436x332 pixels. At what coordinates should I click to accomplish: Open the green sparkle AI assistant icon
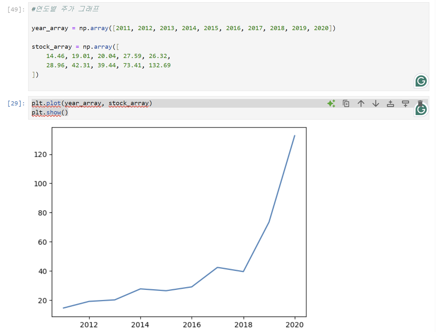(x=331, y=104)
